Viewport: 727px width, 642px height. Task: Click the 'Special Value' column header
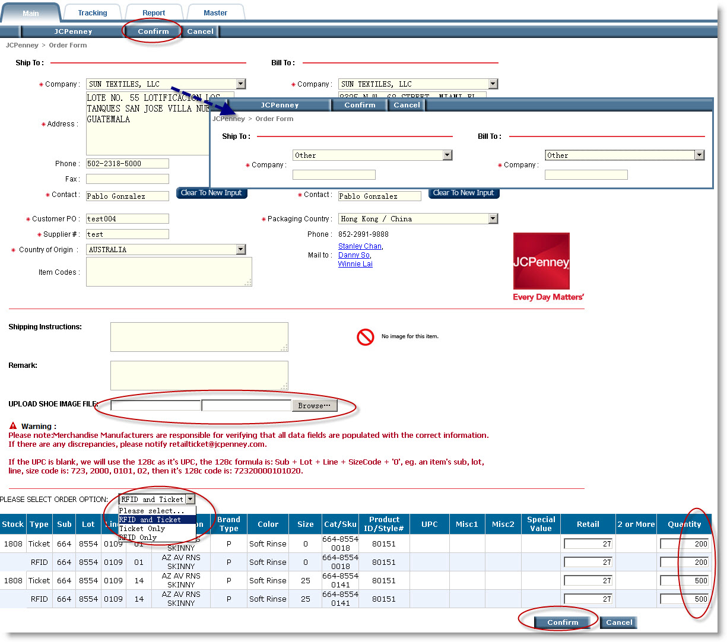tap(541, 524)
